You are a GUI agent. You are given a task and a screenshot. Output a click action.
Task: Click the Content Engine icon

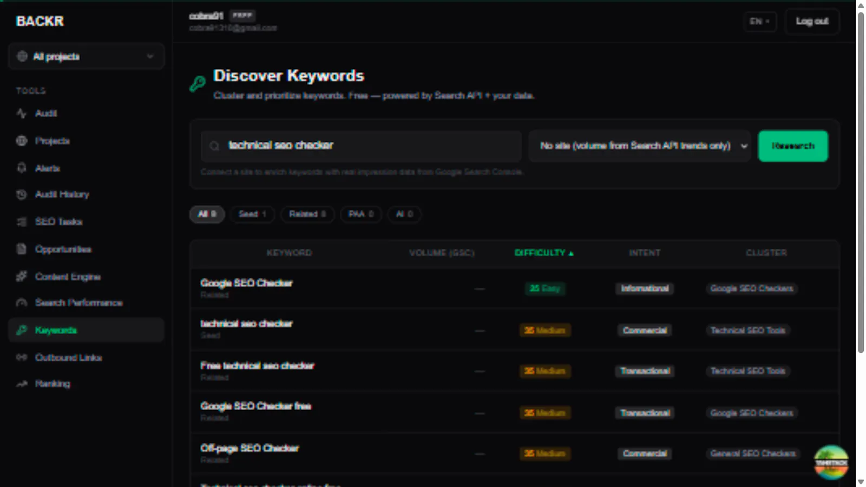pyautogui.click(x=22, y=277)
